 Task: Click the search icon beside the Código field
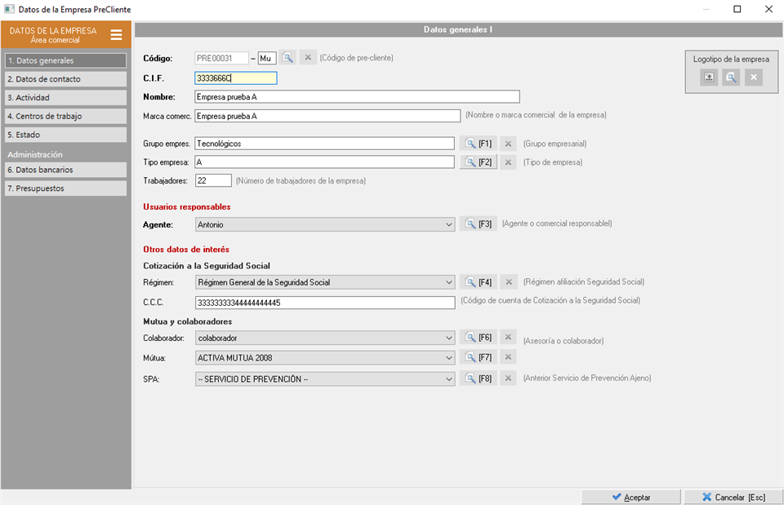tap(287, 58)
